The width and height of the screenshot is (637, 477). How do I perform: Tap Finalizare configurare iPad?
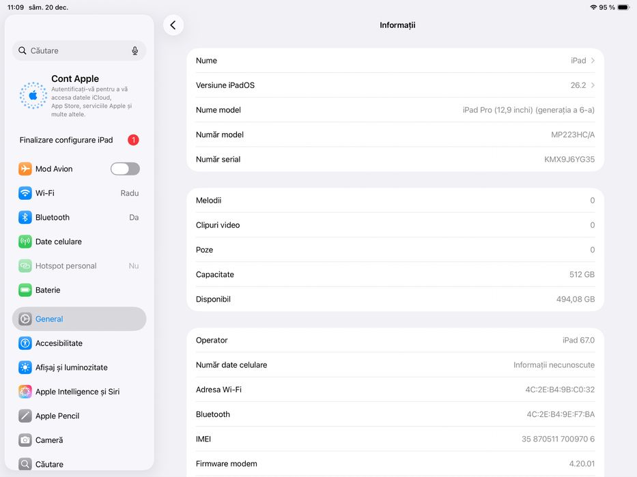[79, 140]
